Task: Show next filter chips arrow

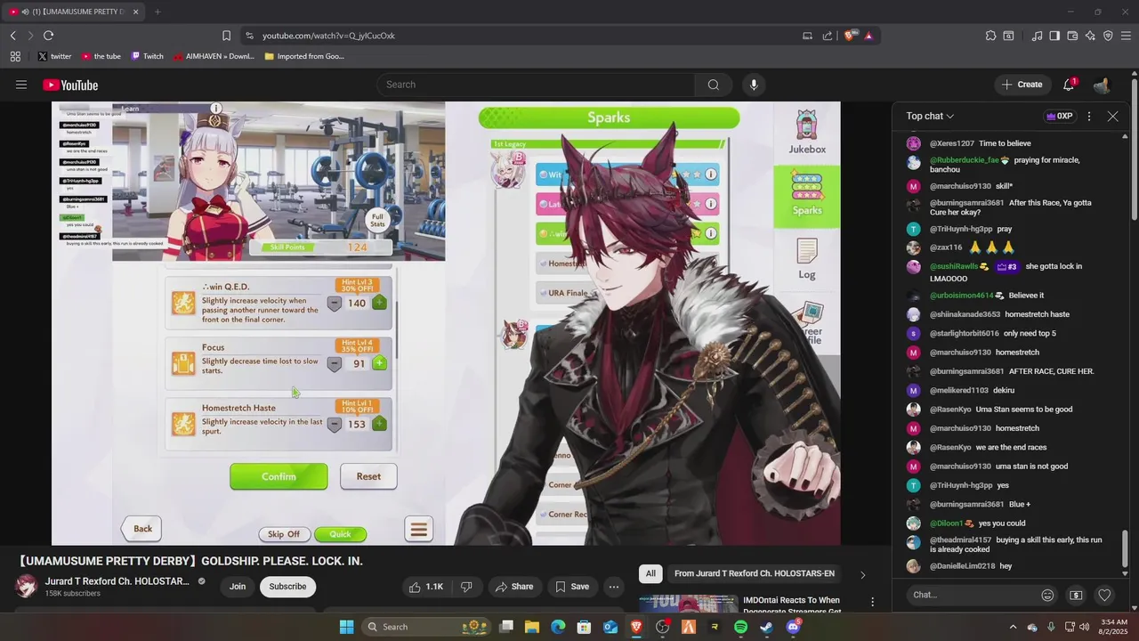Action: point(862,574)
